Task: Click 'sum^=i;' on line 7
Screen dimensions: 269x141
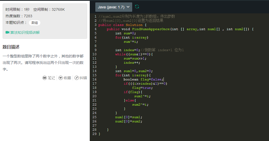Action: pyautogui.click(x=131, y=42)
